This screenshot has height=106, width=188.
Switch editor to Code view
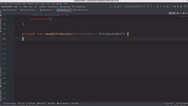click(172, 13)
